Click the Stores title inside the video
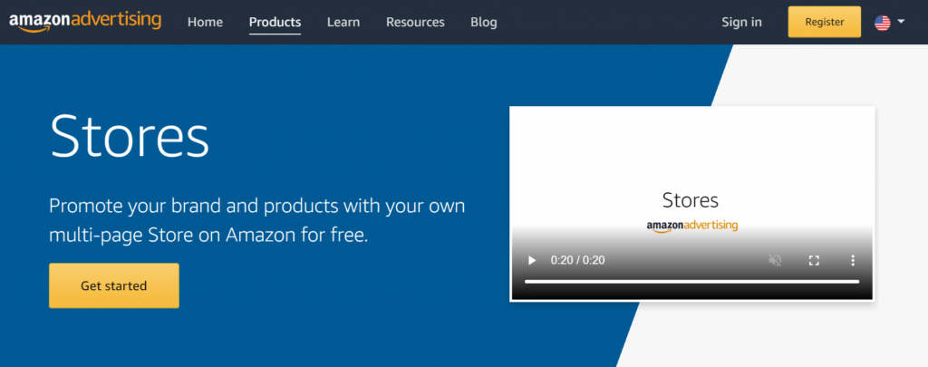Image resolution: width=928 pixels, height=367 pixels. click(691, 199)
